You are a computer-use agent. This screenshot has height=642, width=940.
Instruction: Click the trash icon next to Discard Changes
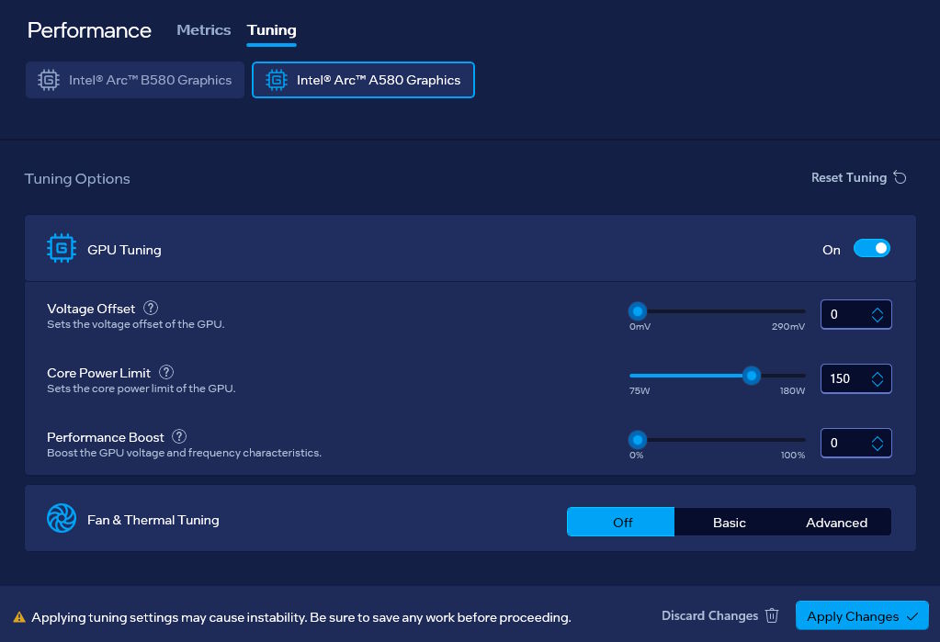772,615
